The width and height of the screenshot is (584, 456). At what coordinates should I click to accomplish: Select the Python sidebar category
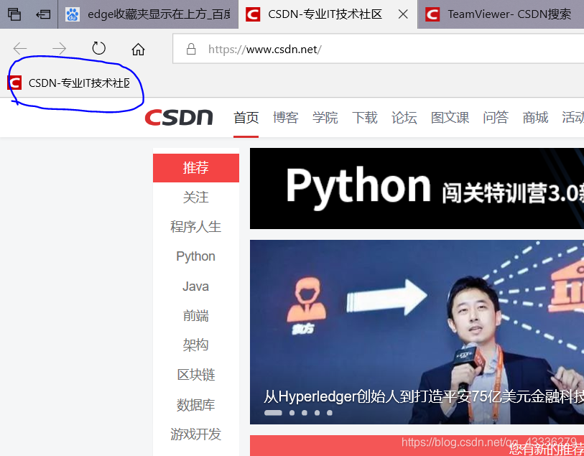196,256
